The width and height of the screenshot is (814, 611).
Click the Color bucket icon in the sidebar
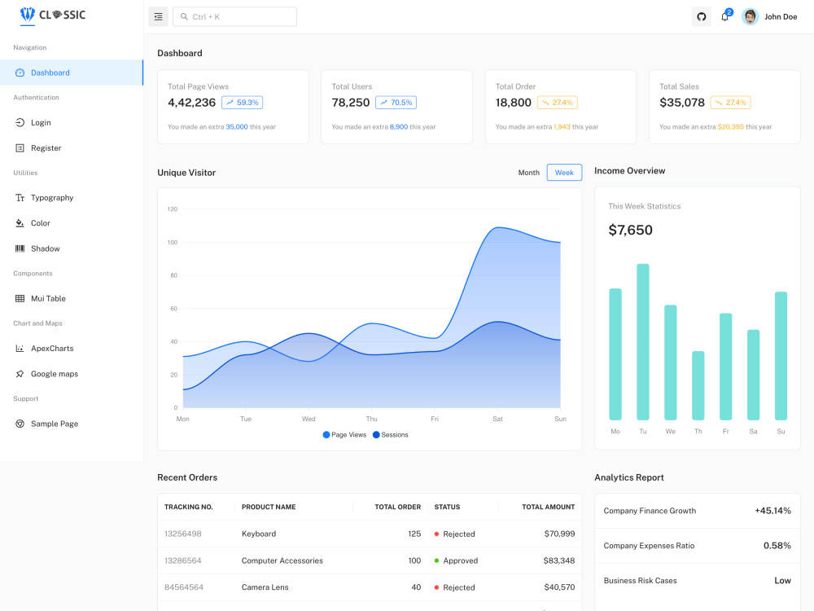coord(20,223)
